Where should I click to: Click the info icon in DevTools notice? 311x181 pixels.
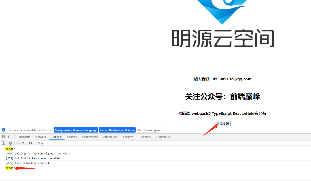pos(3,130)
